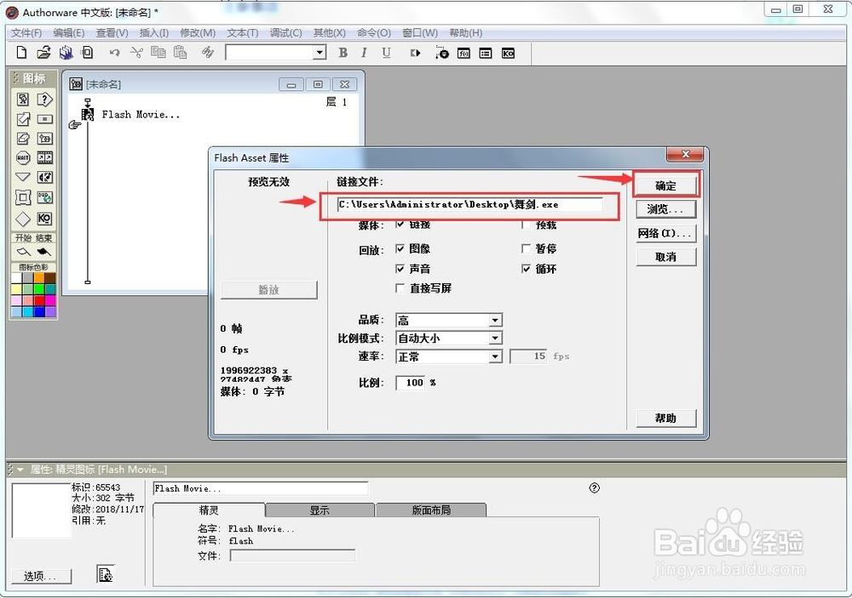The height and width of the screenshot is (598, 852).
Task: Toggle the 声音 checkbox
Action: coord(400,269)
